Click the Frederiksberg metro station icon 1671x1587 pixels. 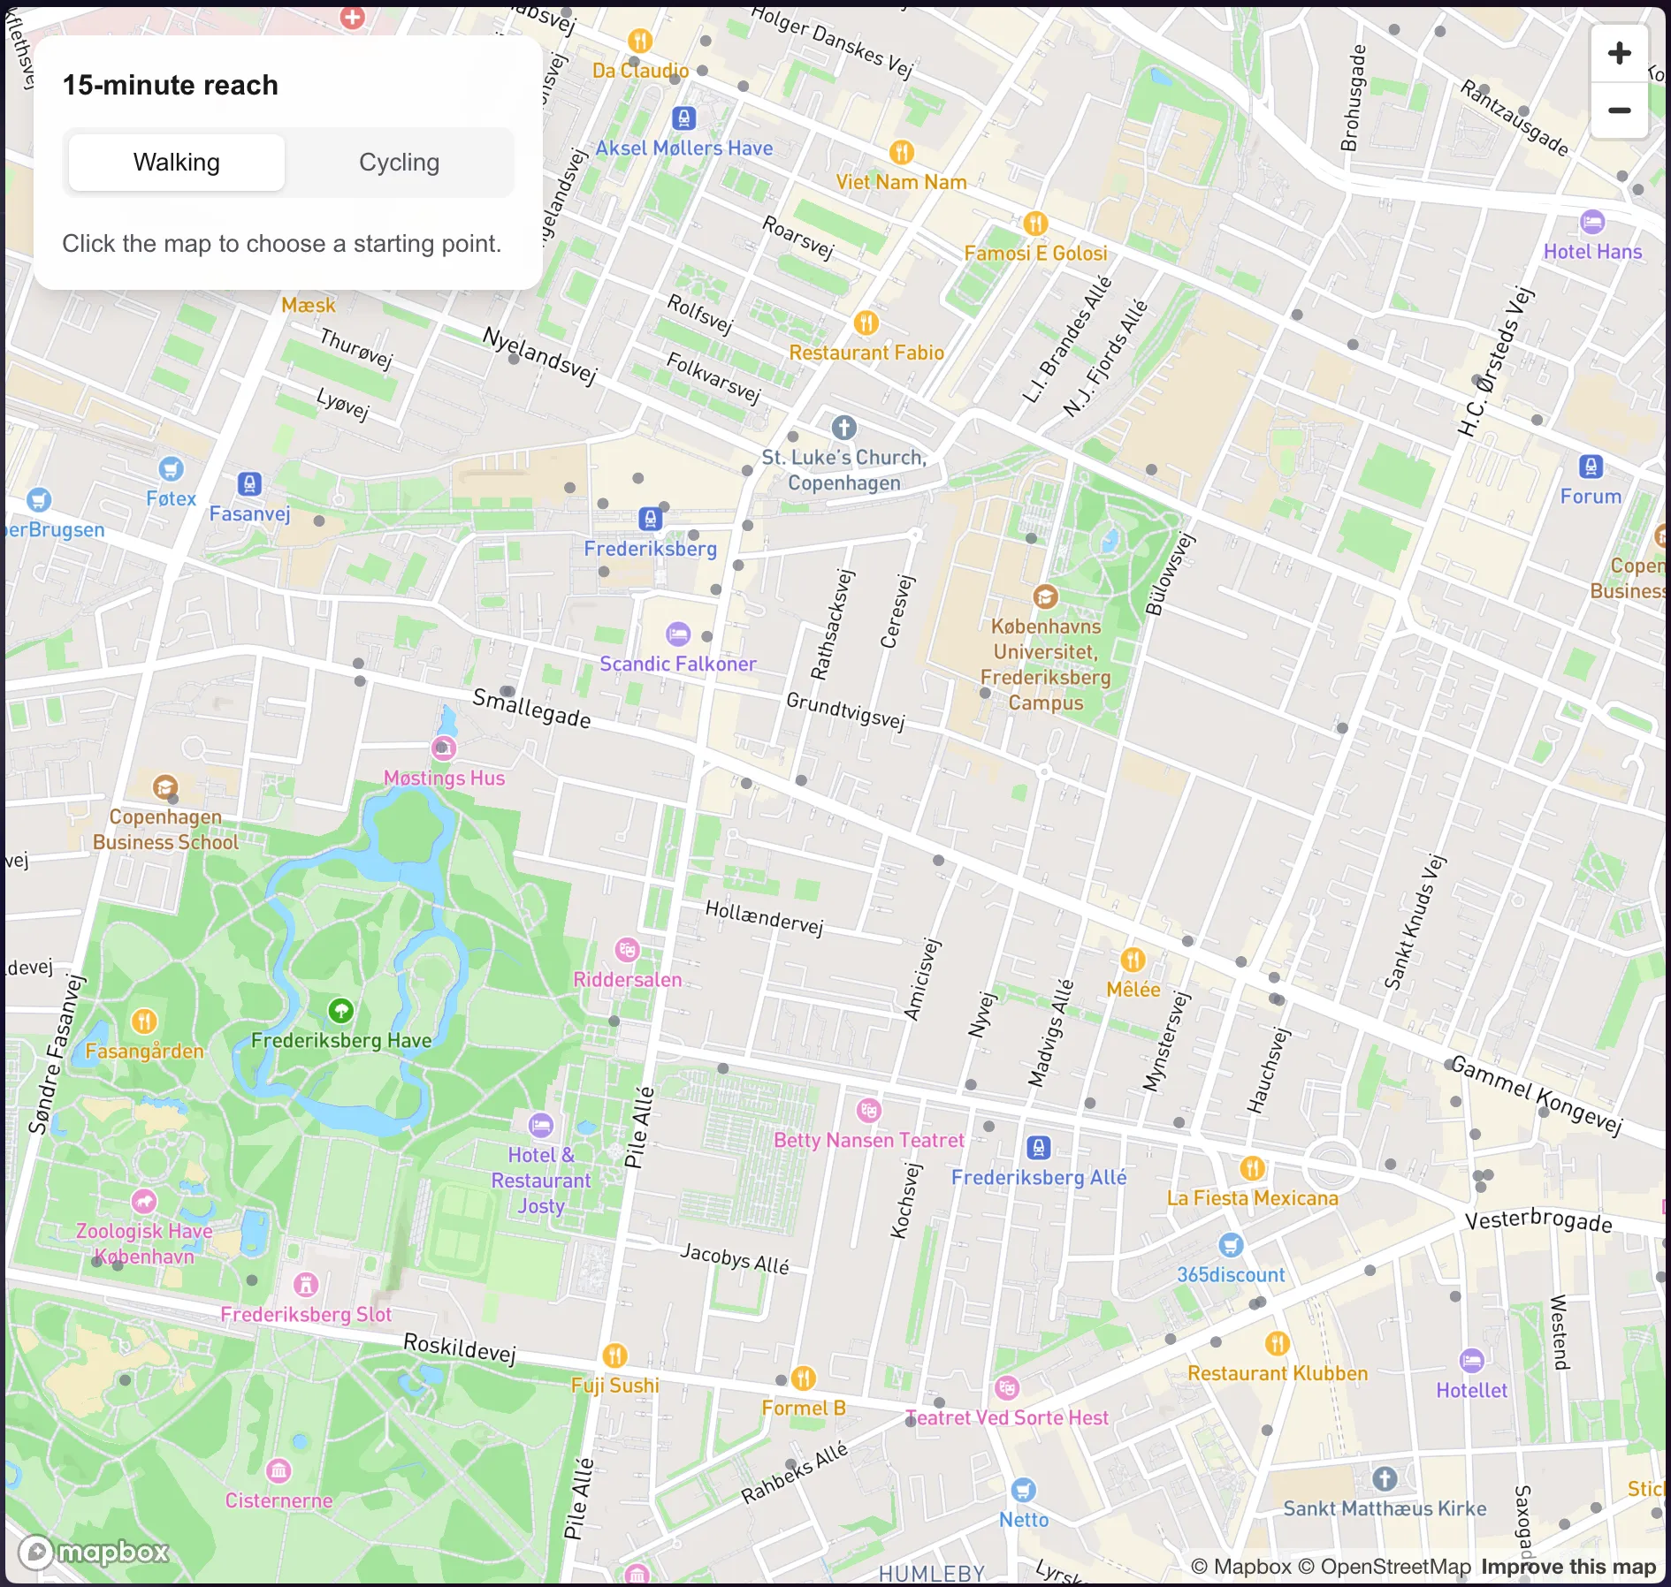coord(650,519)
